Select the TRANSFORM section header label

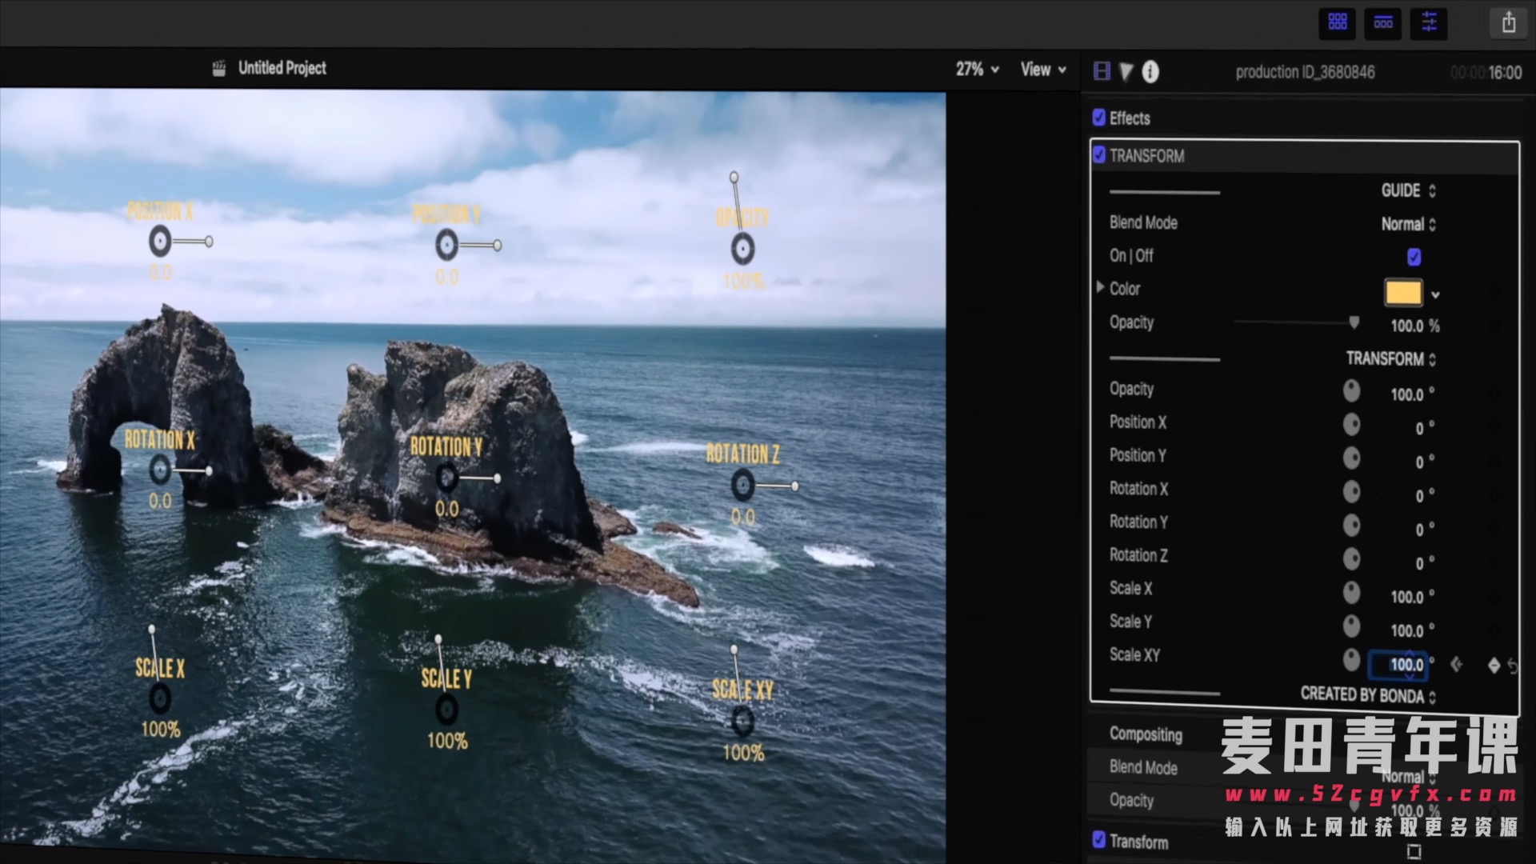(1146, 155)
